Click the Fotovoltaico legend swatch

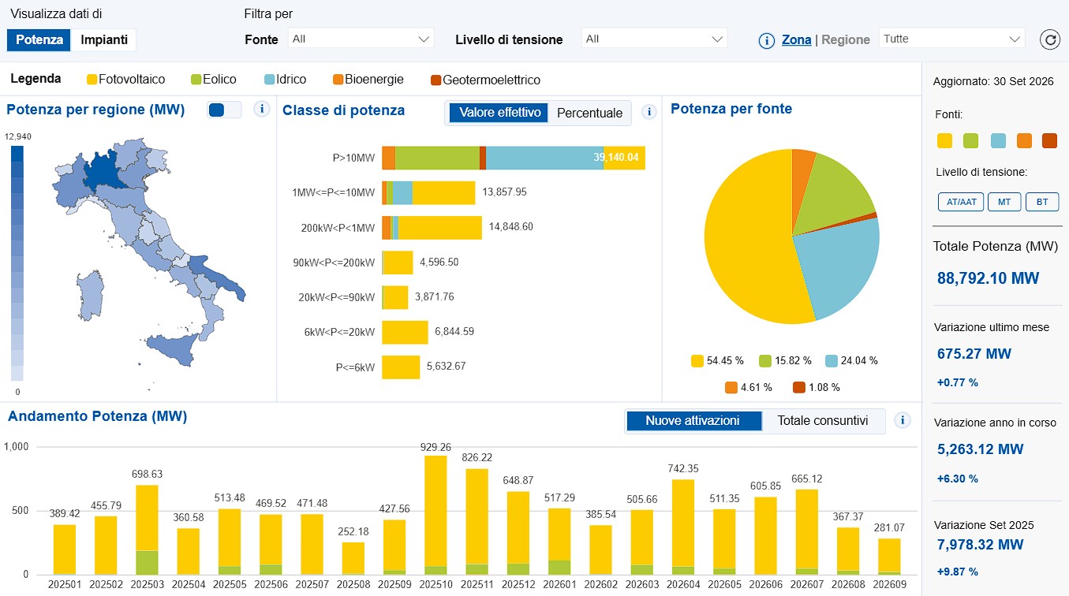pos(92,80)
